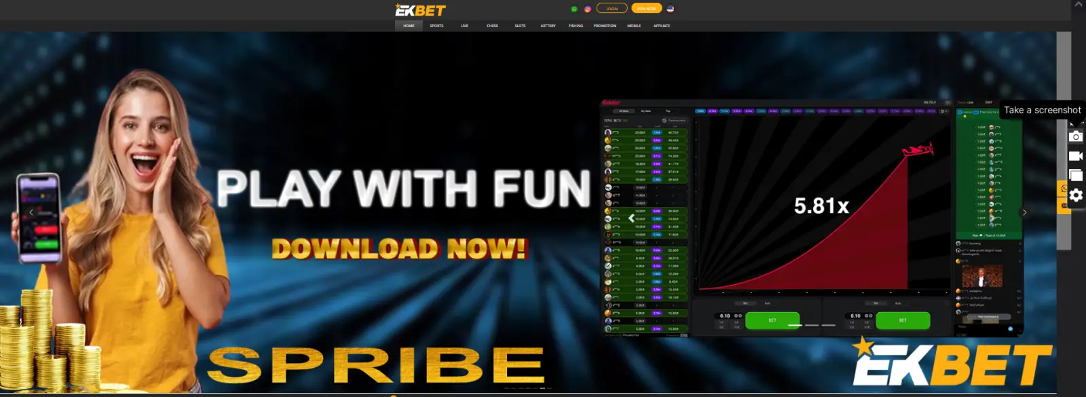This screenshot has height=397, width=1086.
Task: Click the LOGIN button
Action: click(x=612, y=9)
